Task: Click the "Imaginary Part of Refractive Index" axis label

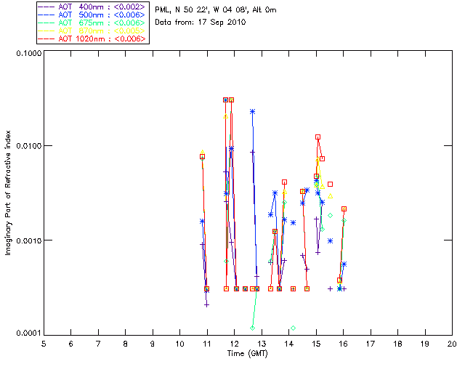Action: pyautogui.click(x=8, y=193)
